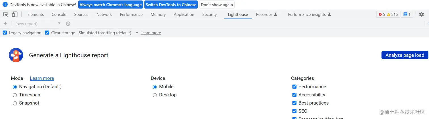429x119 pixels.
Task: Click the clear all reports icon
Action: click(68, 24)
